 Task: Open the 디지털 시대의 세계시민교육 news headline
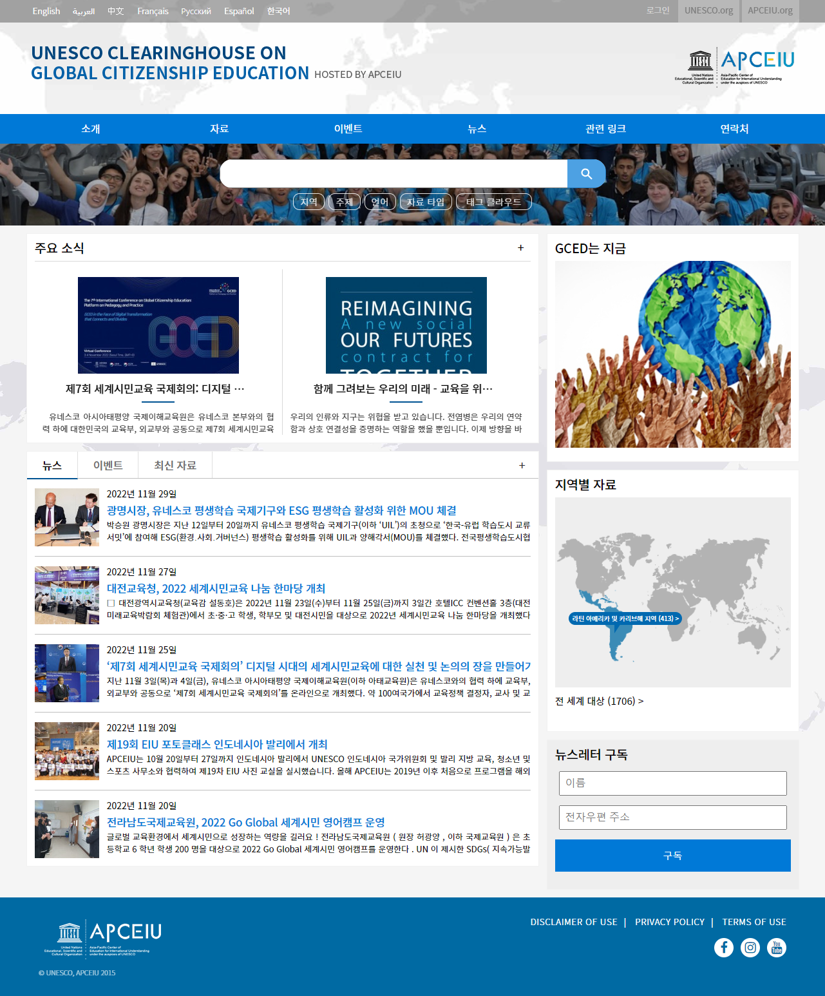coord(319,666)
